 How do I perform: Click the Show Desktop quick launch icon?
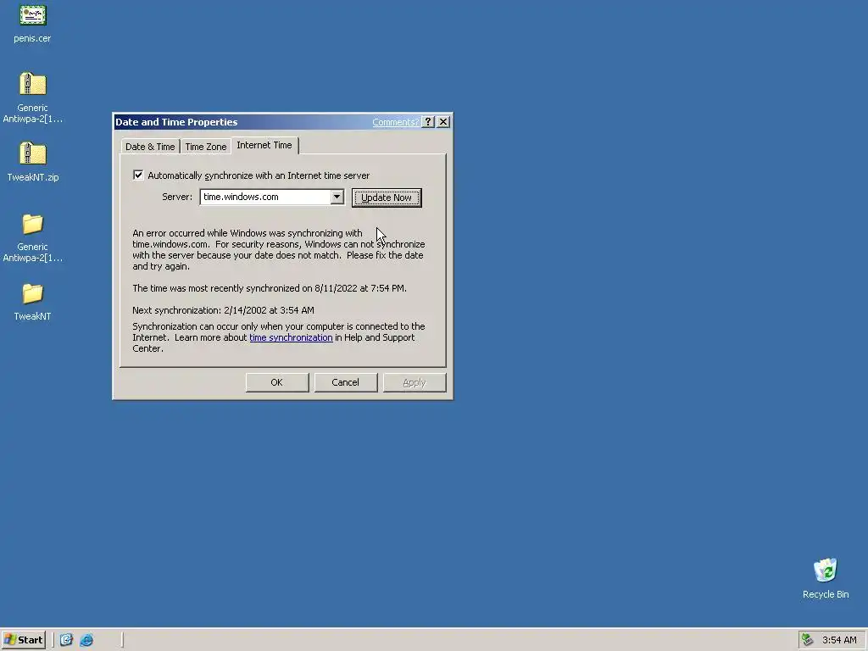[66, 640]
